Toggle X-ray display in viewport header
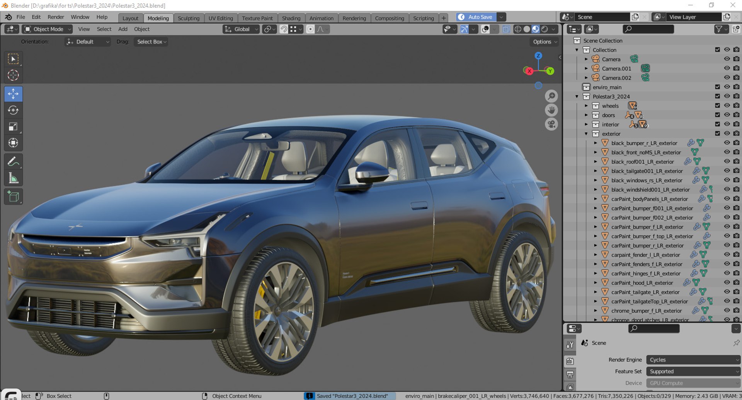The height and width of the screenshot is (400, 742). 506,29
